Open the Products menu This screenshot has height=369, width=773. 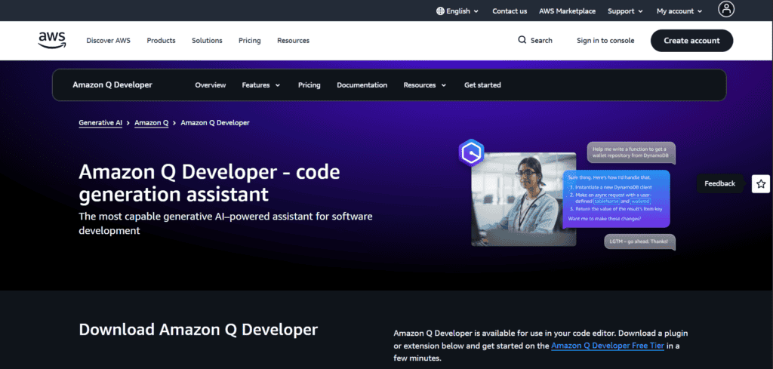(161, 41)
